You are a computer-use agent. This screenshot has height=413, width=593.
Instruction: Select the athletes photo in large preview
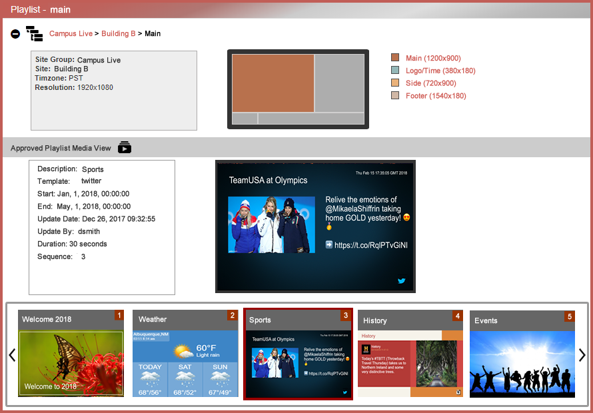point(272,224)
